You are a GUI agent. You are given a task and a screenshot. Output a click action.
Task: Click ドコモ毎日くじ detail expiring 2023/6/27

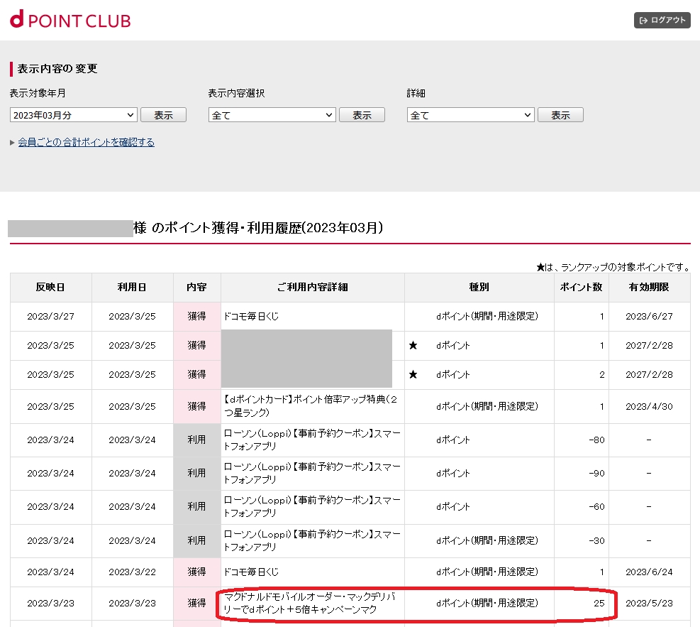[x=251, y=317]
